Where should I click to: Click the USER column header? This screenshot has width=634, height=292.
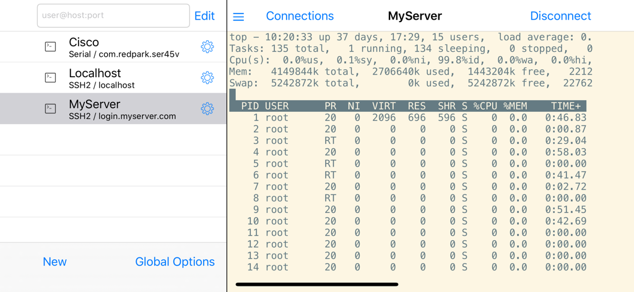[x=277, y=106]
